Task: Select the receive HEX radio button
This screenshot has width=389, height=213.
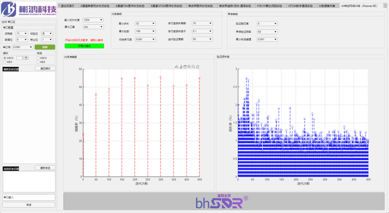Action: pyautogui.click(x=5, y=62)
